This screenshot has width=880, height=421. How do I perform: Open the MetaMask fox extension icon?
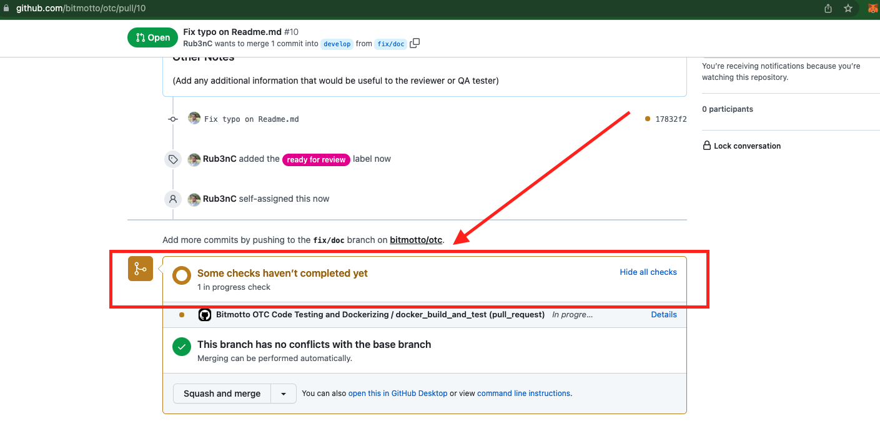coord(873,8)
